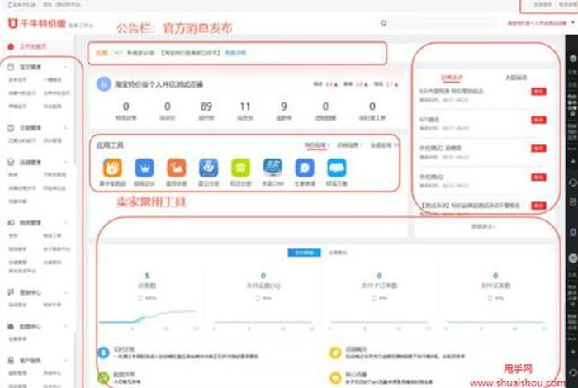Launch the orange-red app icon third in tools

tap(177, 168)
